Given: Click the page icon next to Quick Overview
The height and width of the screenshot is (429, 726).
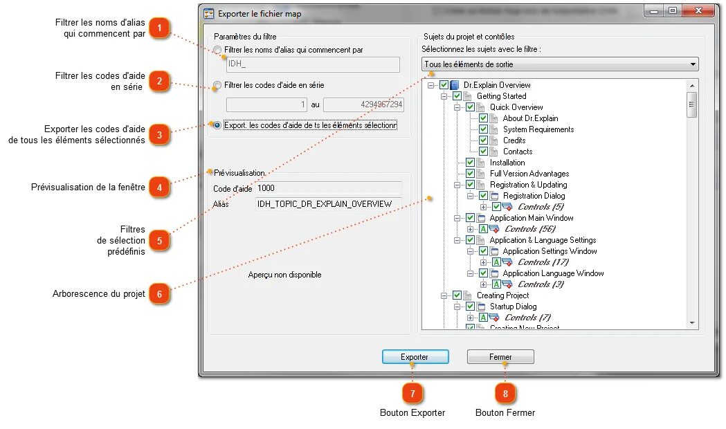Looking at the screenshot, I should tap(480, 107).
